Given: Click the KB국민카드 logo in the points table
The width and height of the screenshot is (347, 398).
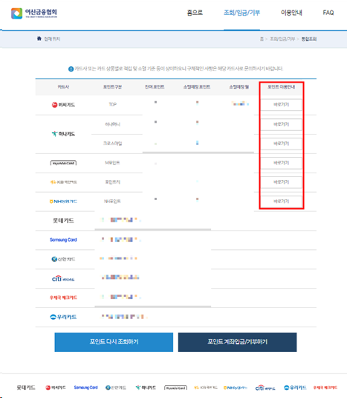Looking at the screenshot, I should [x=63, y=182].
